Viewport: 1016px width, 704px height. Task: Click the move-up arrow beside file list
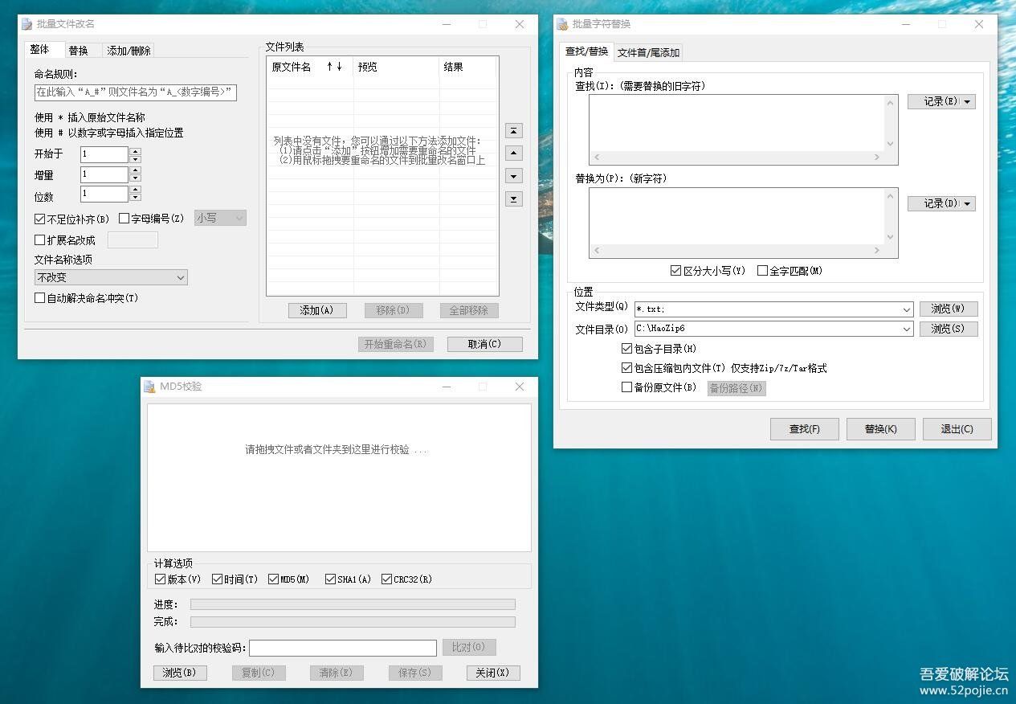514,153
